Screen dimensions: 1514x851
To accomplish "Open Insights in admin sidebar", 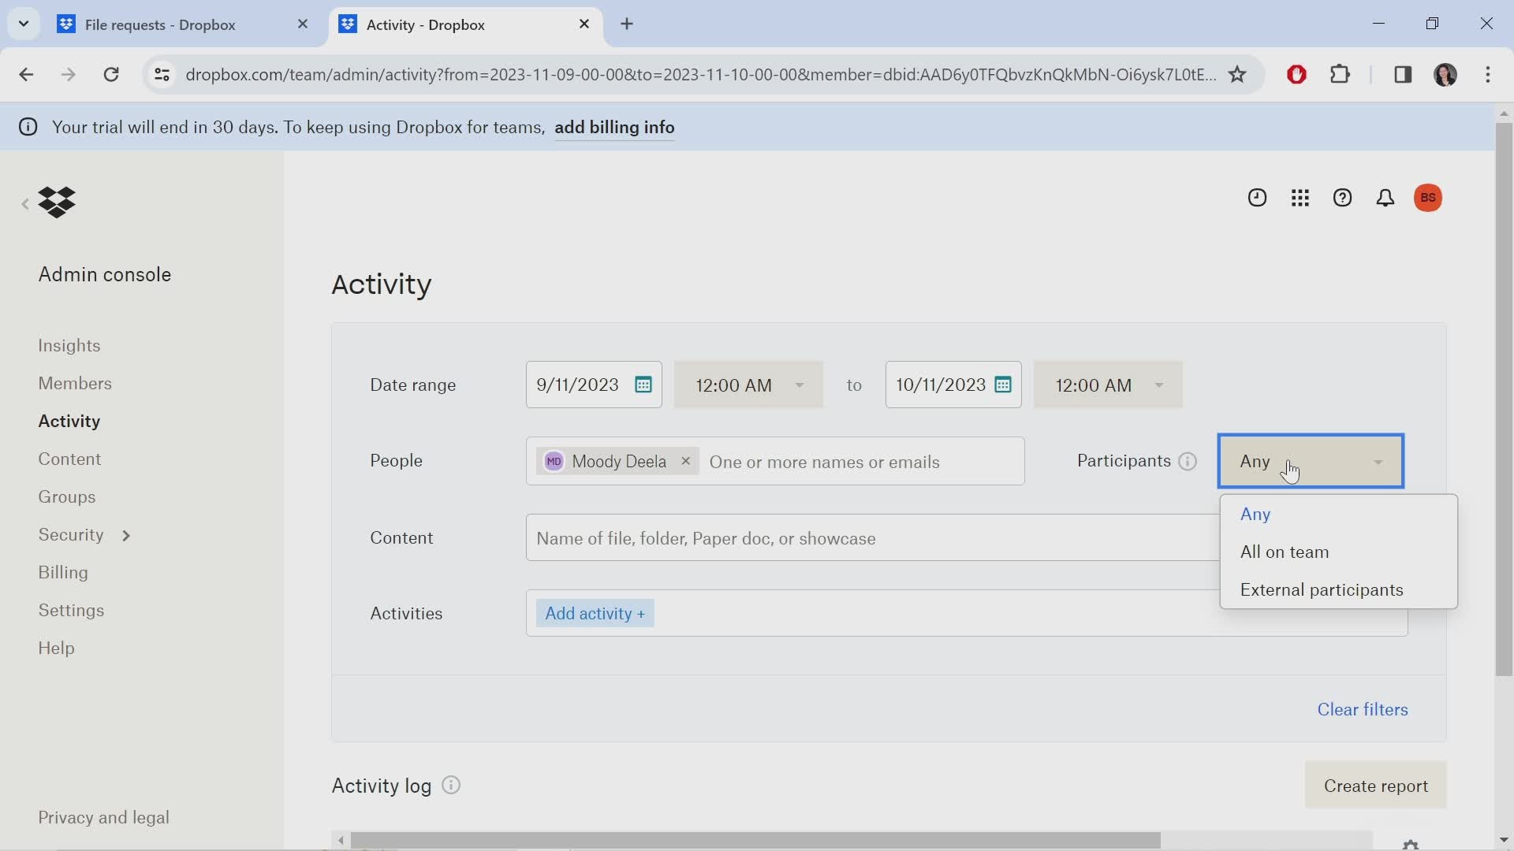I will point(69,345).
